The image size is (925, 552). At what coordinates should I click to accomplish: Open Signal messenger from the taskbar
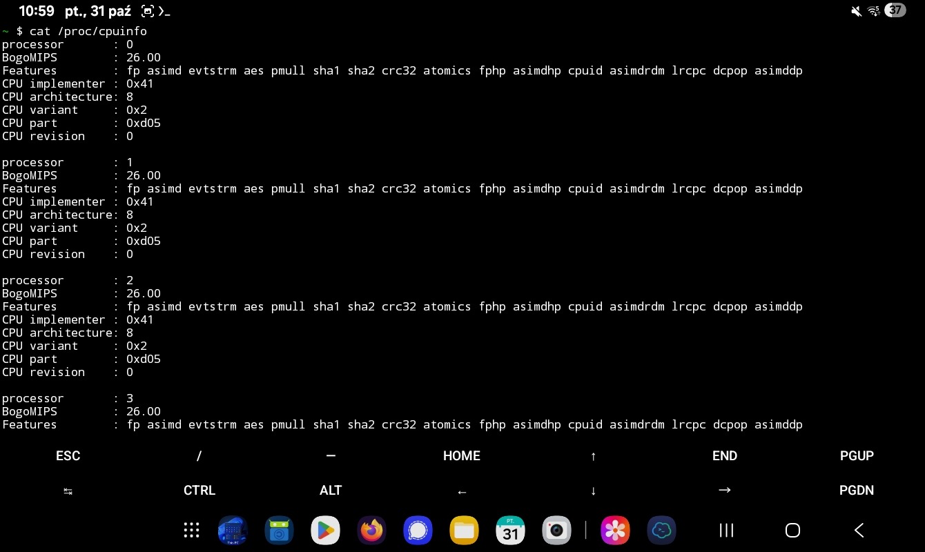[418, 530]
